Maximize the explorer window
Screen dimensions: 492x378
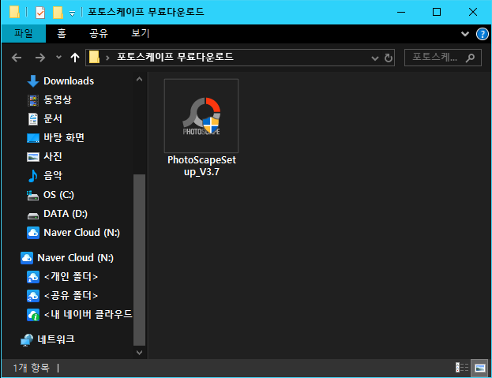(x=437, y=12)
